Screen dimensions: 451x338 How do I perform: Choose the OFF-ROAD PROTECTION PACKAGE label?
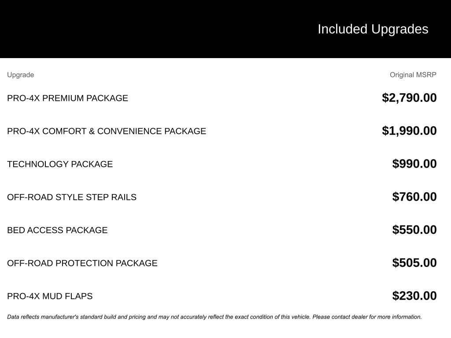(x=82, y=263)
